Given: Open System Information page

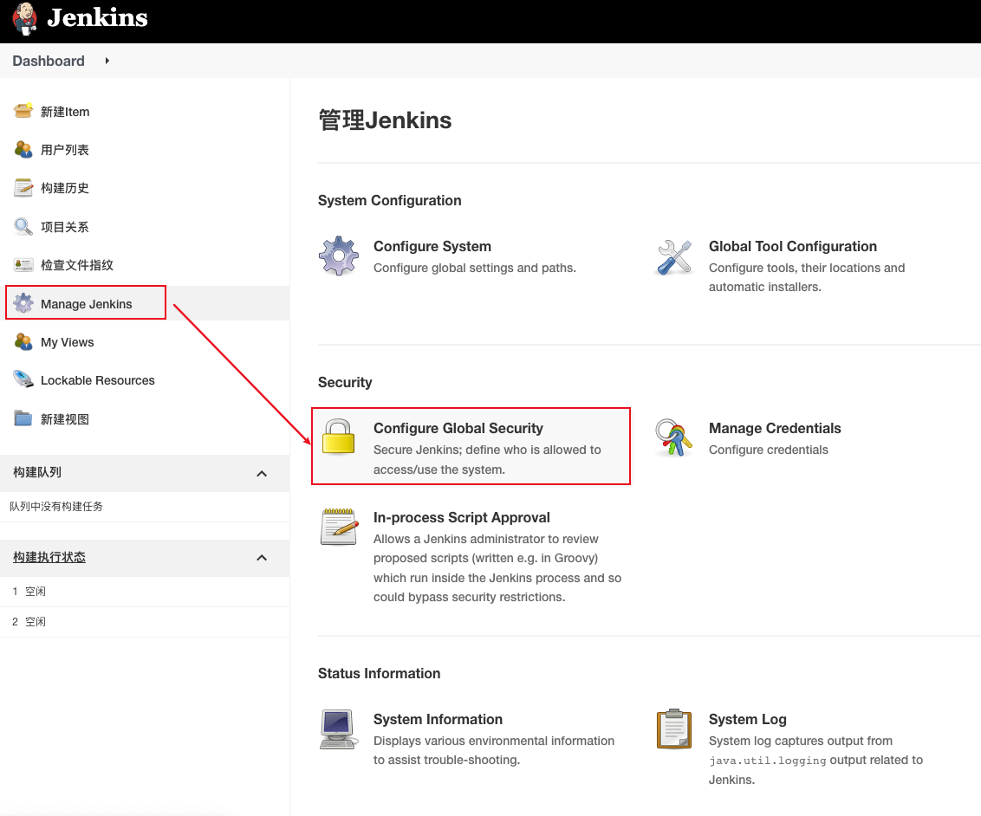Looking at the screenshot, I should pyautogui.click(x=438, y=720).
